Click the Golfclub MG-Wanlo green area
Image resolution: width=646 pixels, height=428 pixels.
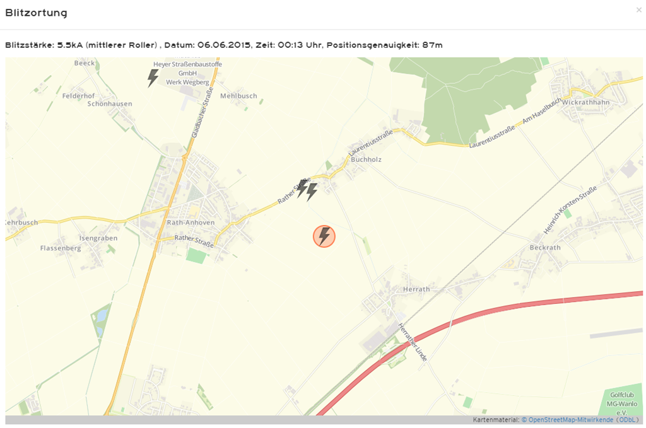621,402
